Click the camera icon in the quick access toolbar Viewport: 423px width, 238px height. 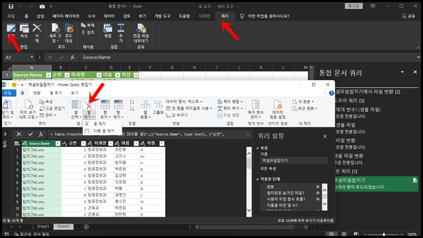[42, 6]
